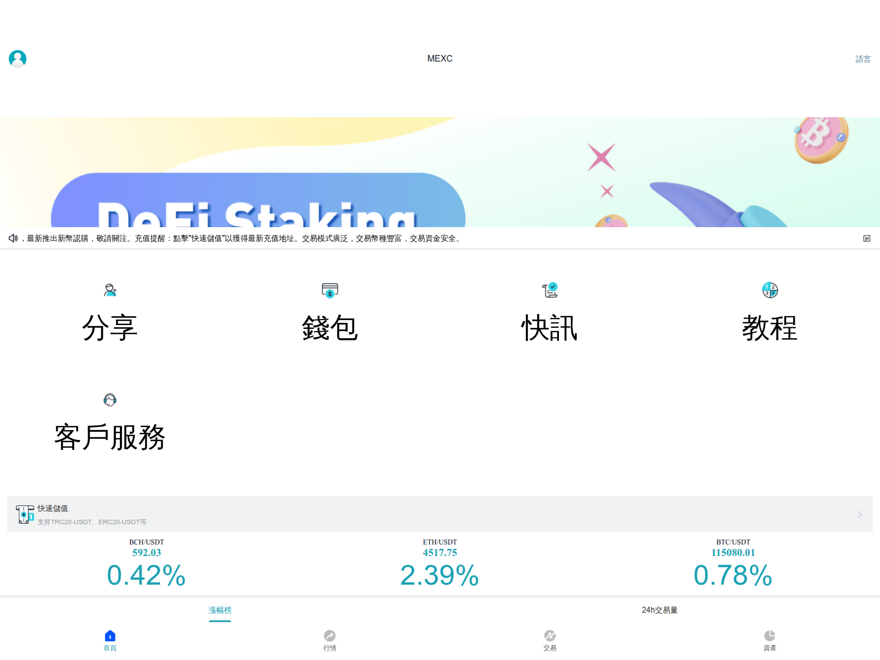Click the 快速儲值 deposit card icon
The width and height of the screenshot is (880, 660).
(x=24, y=514)
